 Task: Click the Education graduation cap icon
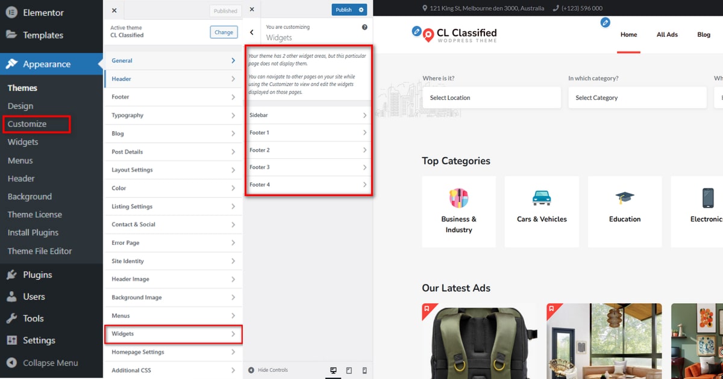[x=625, y=198]
